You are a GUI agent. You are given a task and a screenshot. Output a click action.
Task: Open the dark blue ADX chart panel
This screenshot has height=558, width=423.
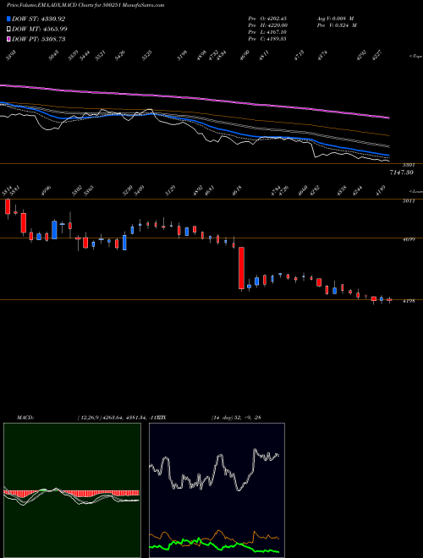click(x=217, y=490)
